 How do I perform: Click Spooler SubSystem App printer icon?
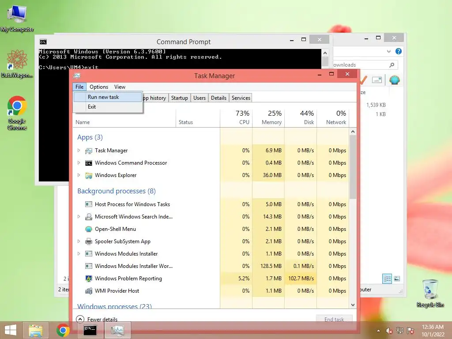(x=88, y=241)
